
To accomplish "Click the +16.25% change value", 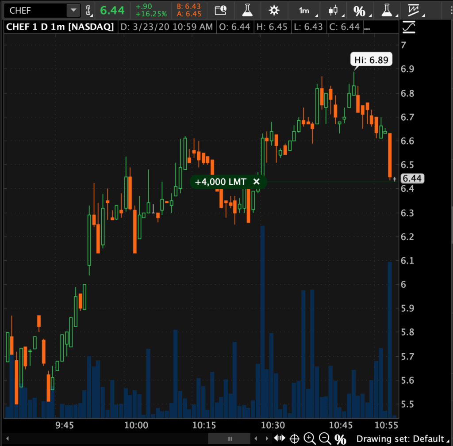I will coord(151,14).
